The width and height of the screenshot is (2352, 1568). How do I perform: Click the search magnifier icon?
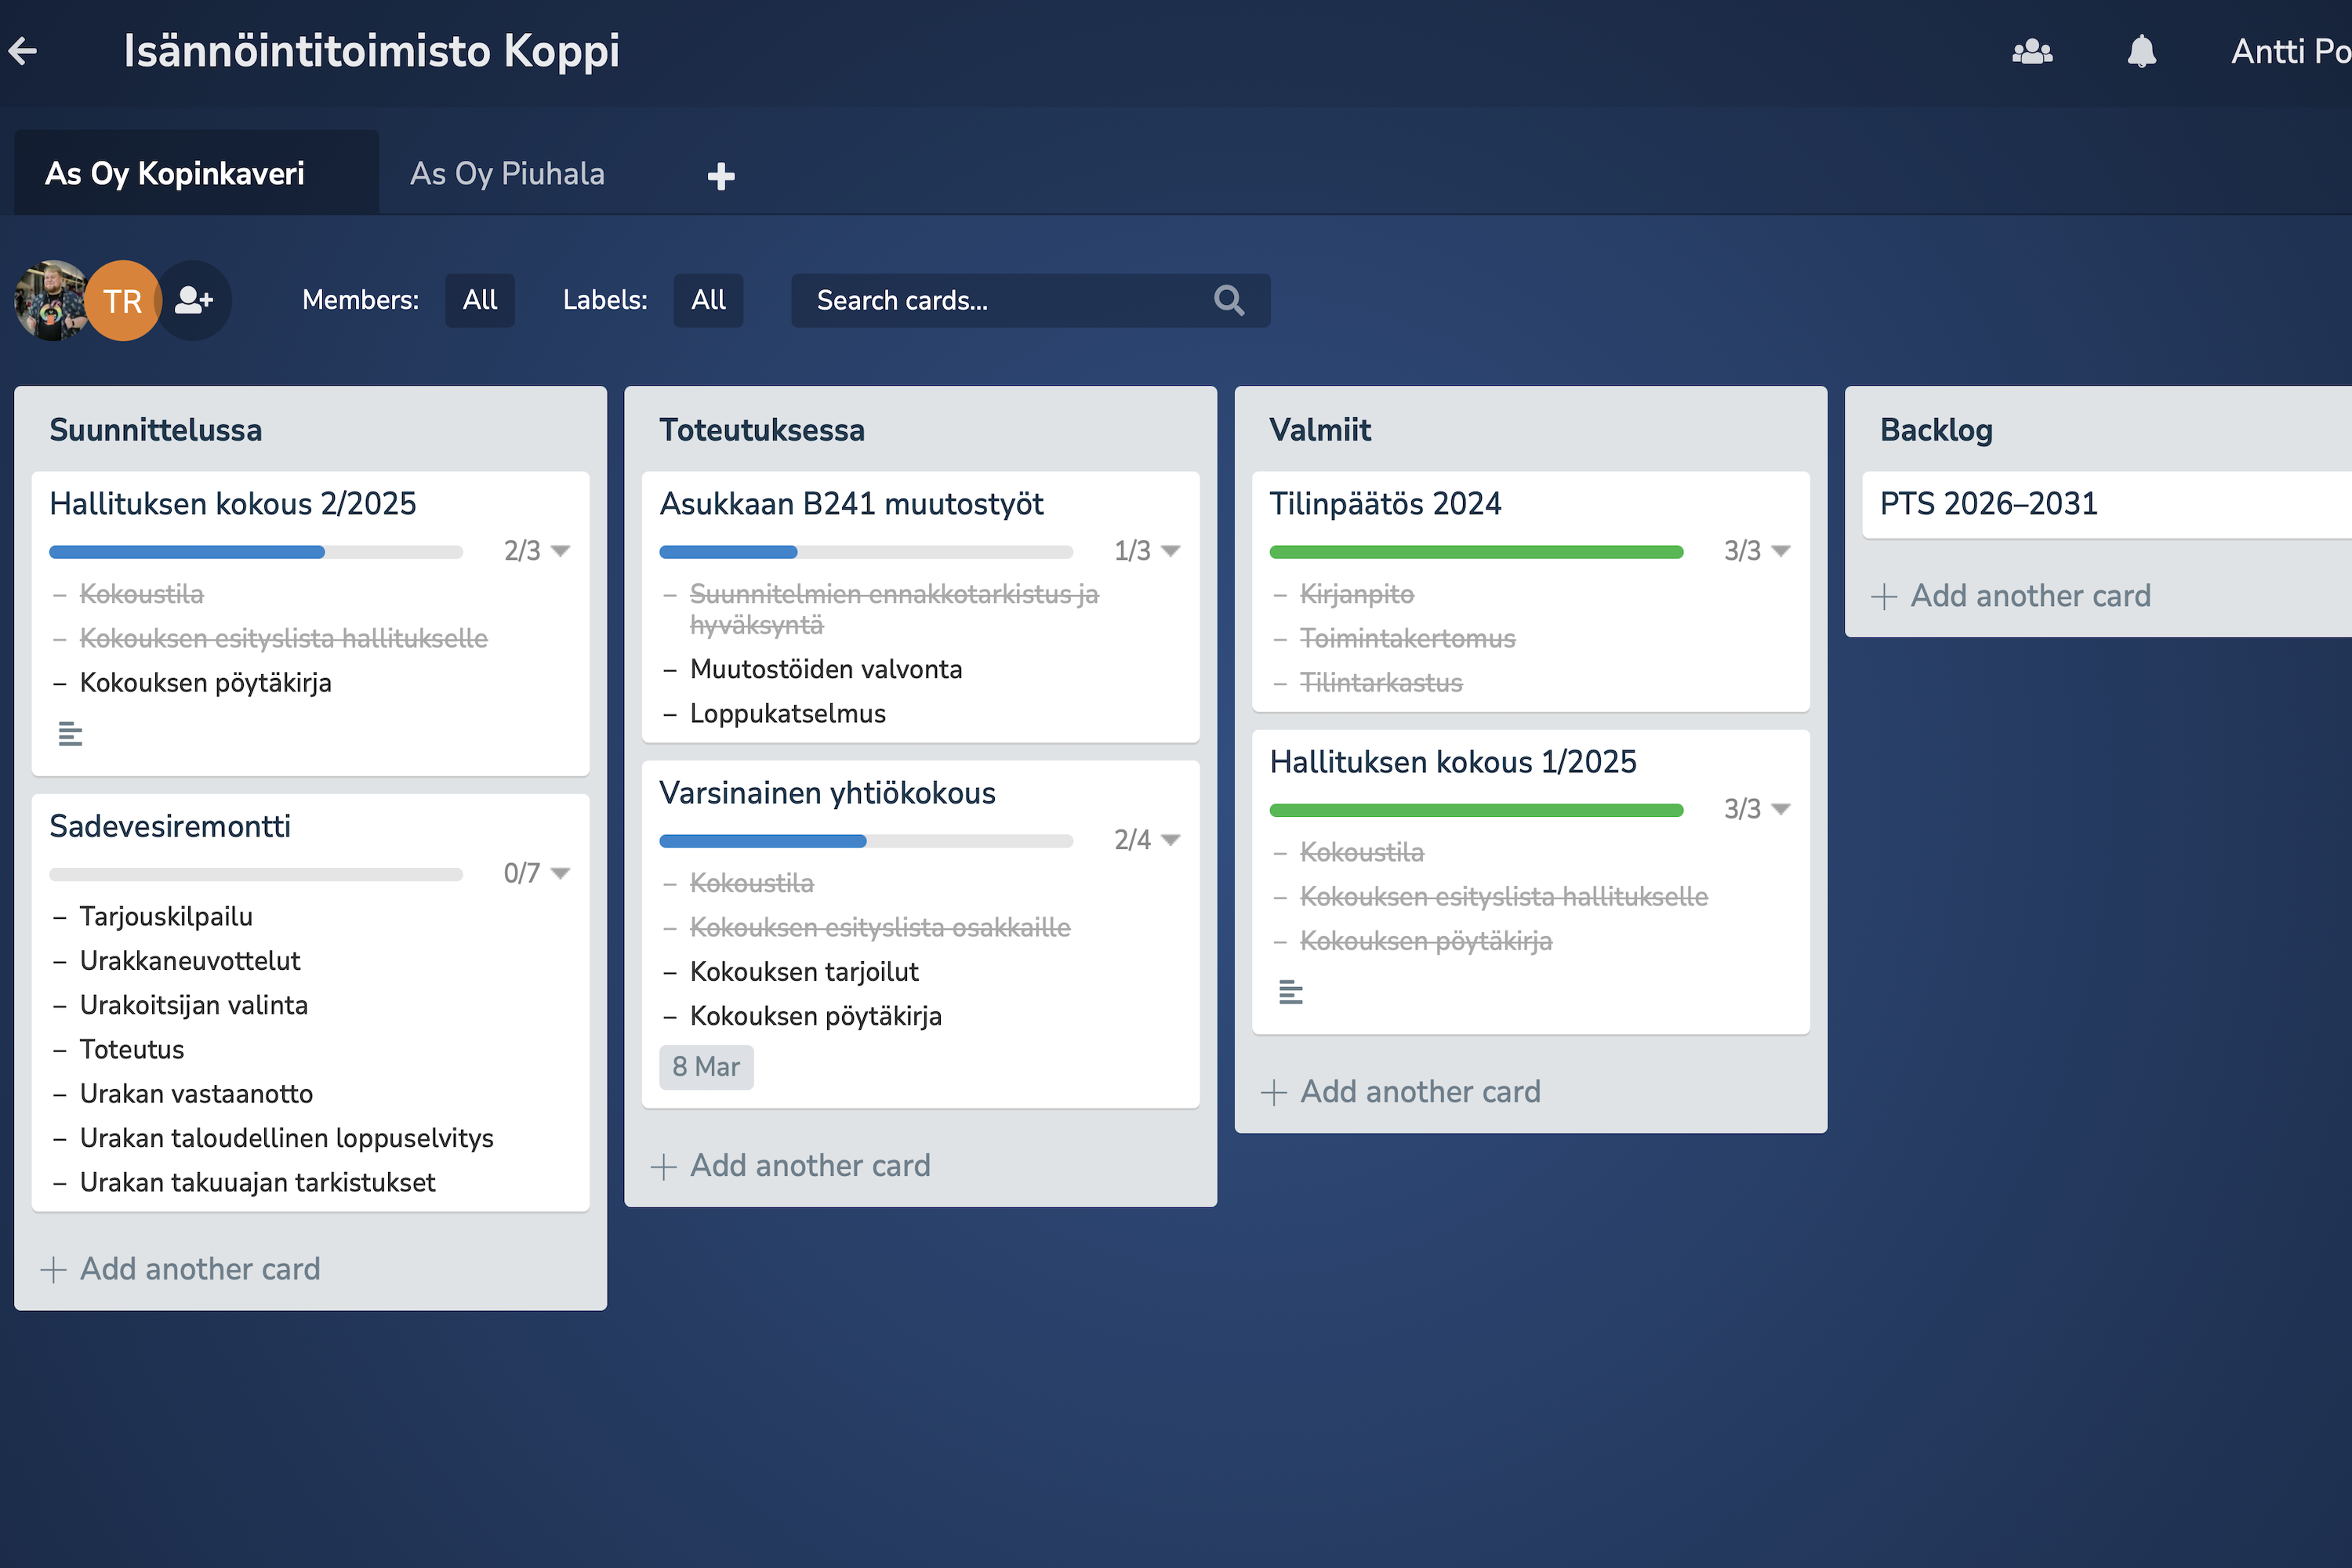click(1229, 300)
